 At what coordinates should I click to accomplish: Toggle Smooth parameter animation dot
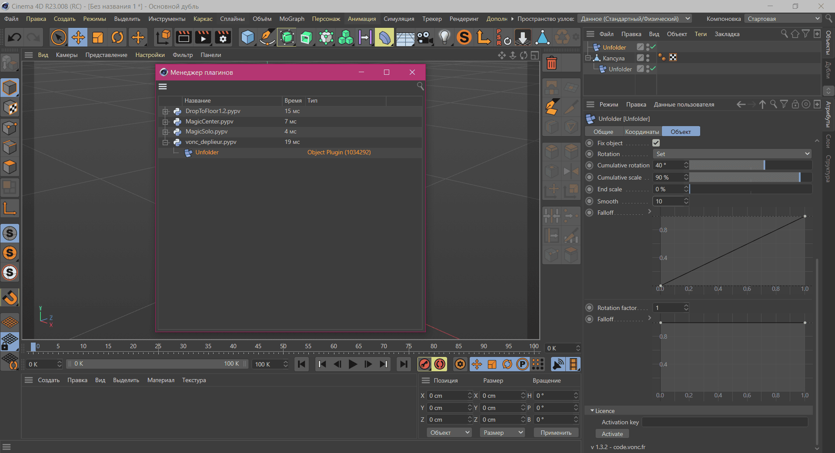pyautogui.click(x=589, y=201)
